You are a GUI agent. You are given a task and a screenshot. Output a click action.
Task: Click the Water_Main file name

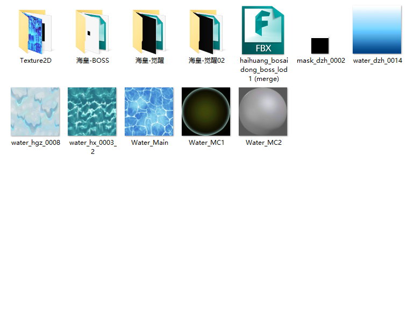[150, 143]
